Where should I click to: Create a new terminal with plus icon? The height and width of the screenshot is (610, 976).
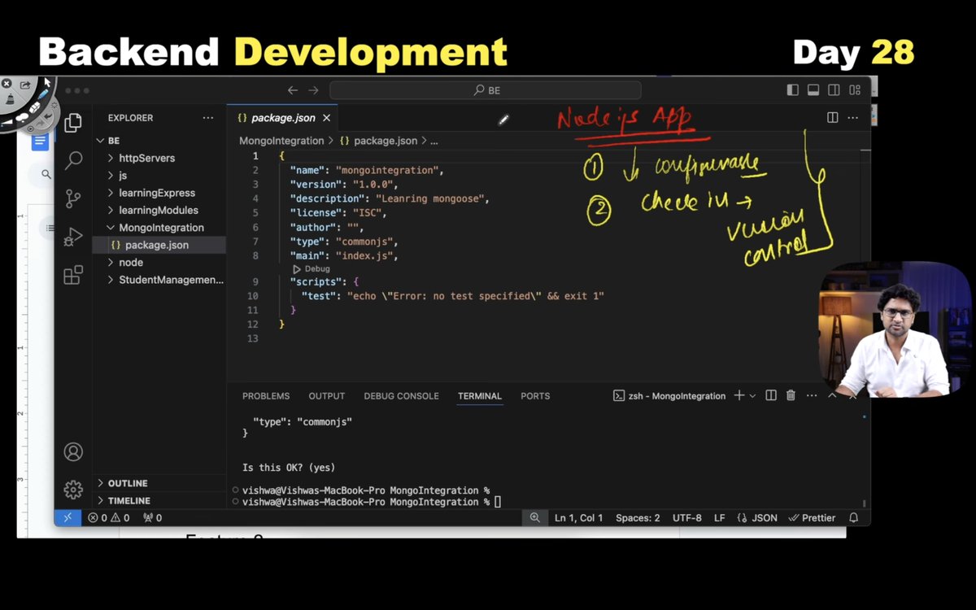pyautogui.click(x=739, y=395)
